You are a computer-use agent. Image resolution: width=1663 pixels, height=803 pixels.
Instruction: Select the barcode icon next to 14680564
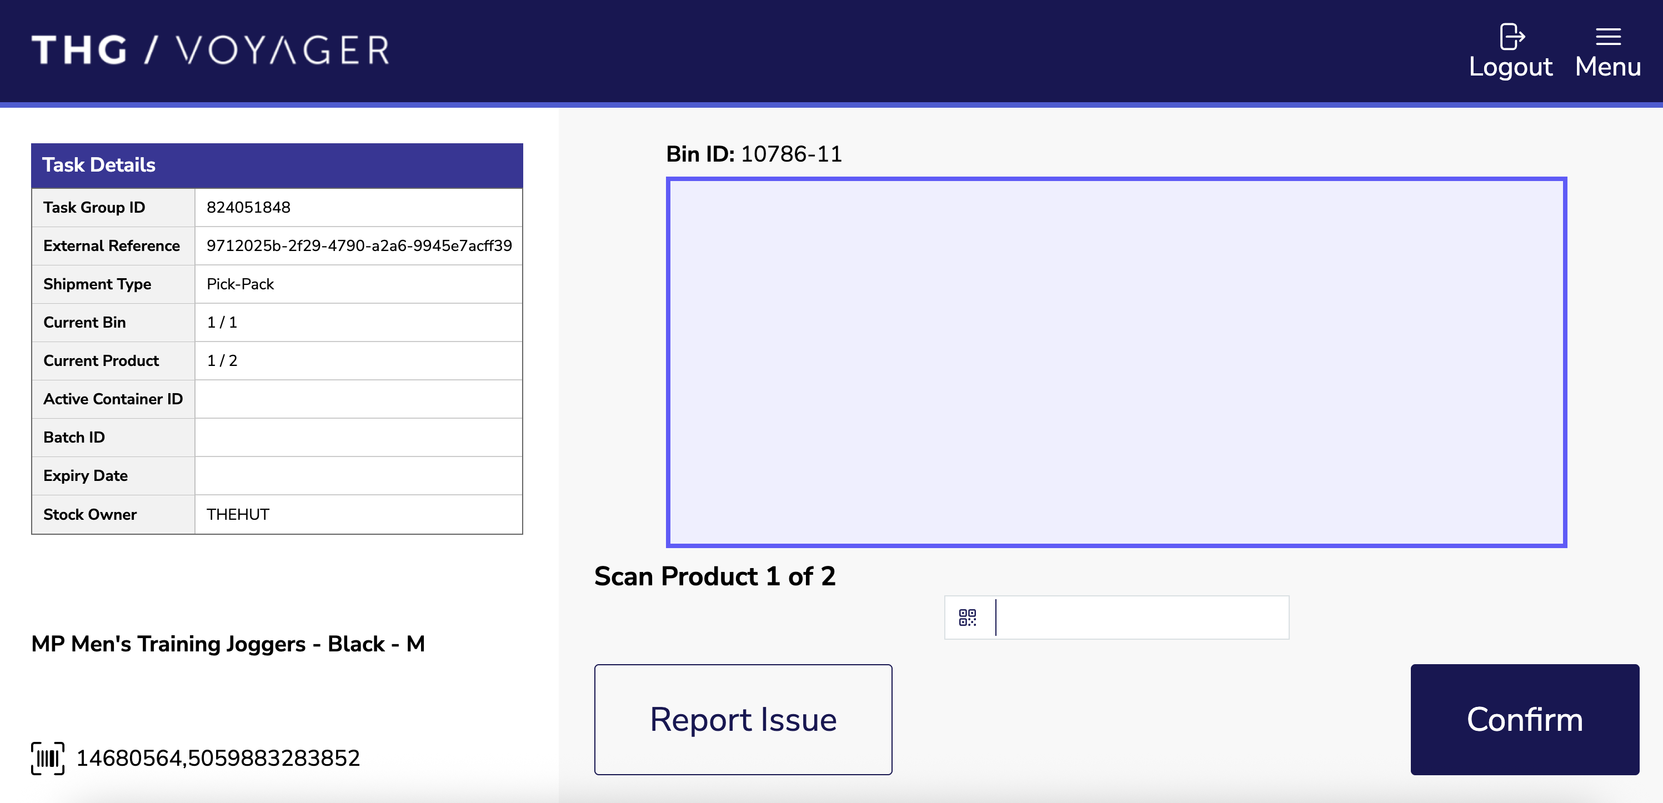pyautogui.click(x=47, y=758)
